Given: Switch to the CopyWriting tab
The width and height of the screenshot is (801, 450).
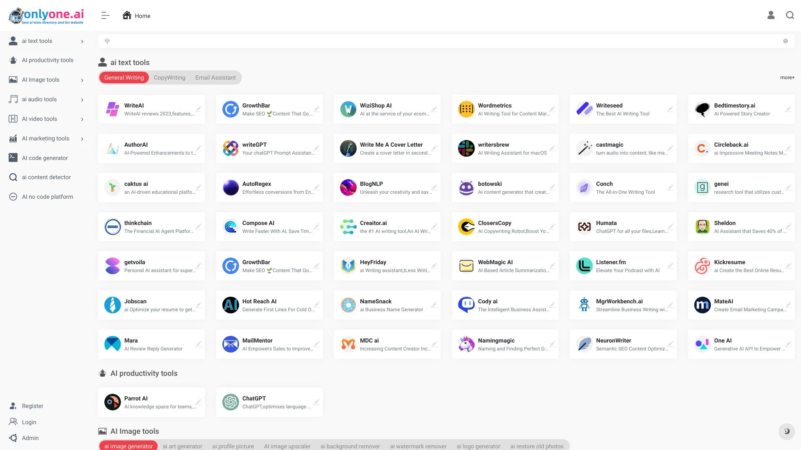Looking at the screenshot, I should point(169,77).
